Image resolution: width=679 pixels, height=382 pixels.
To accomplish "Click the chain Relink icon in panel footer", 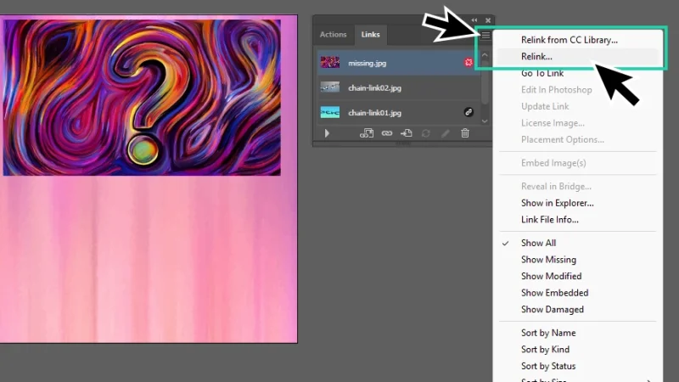I will pos(387,133).
